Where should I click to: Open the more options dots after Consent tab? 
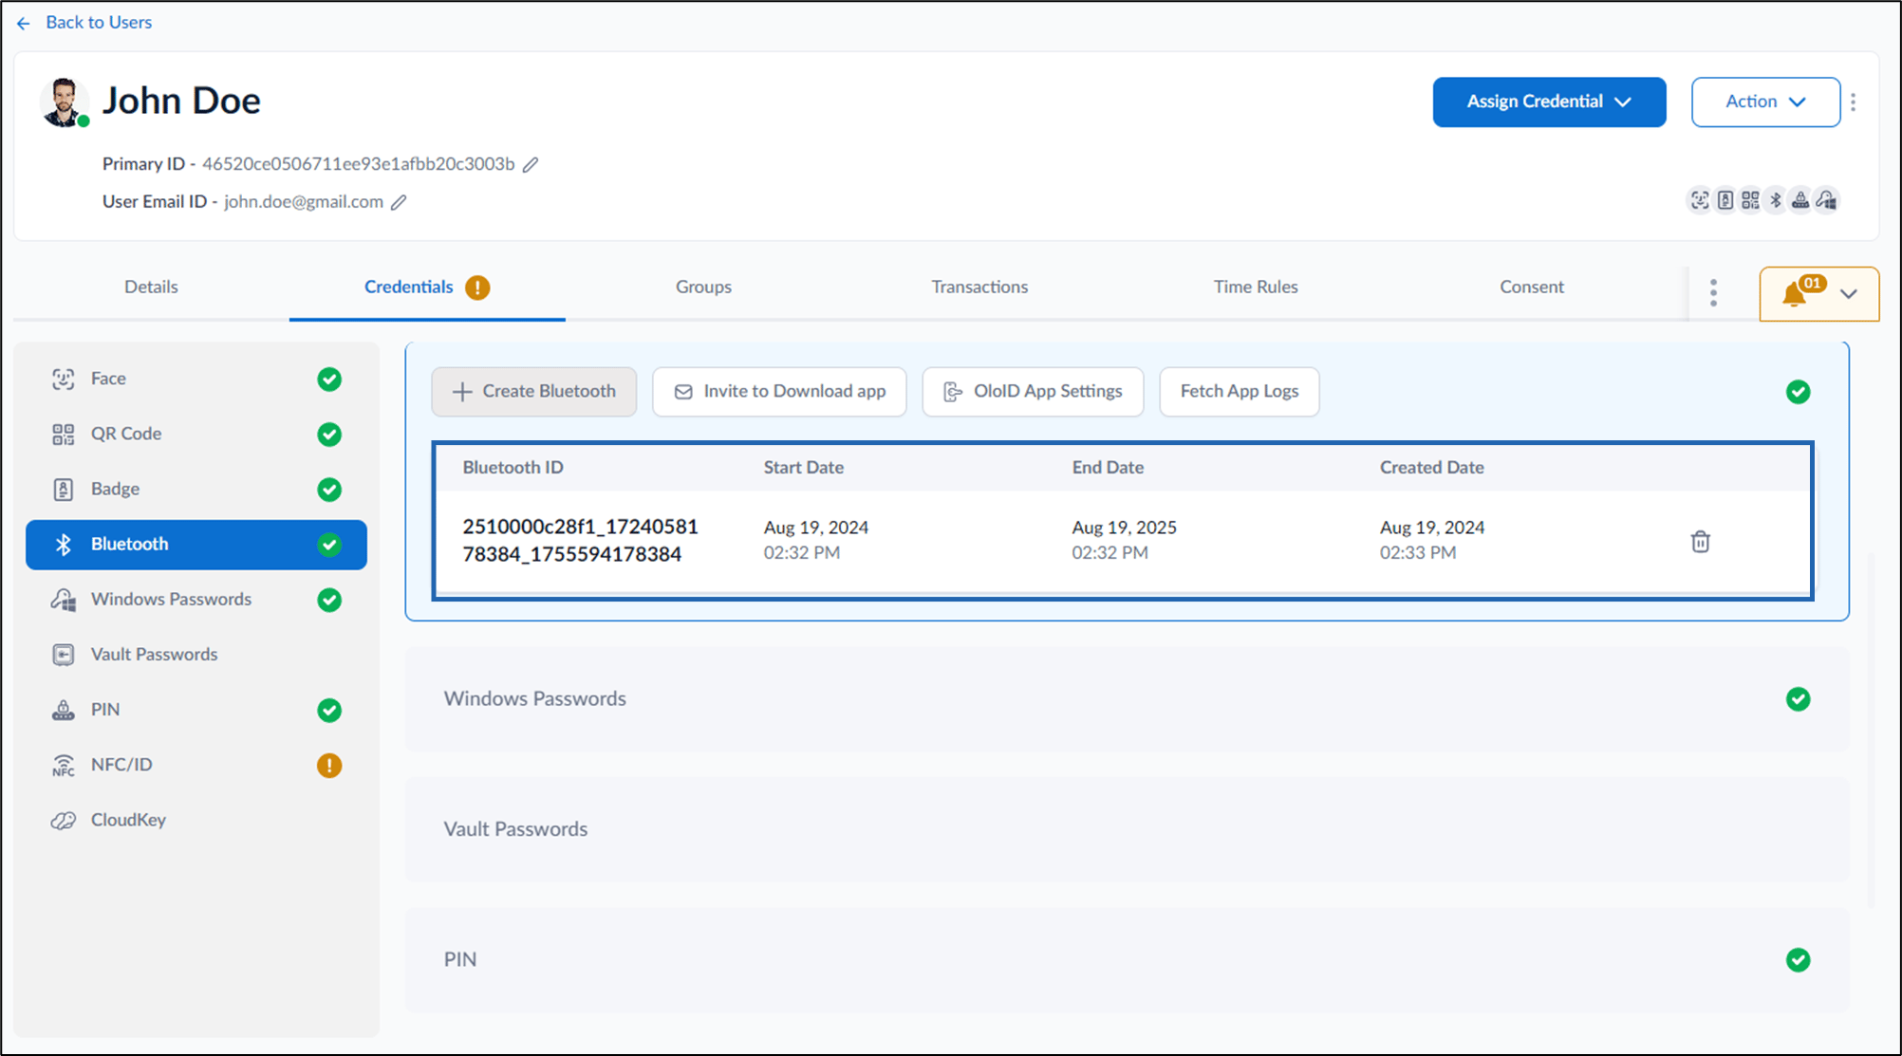tap(1713, 293)
